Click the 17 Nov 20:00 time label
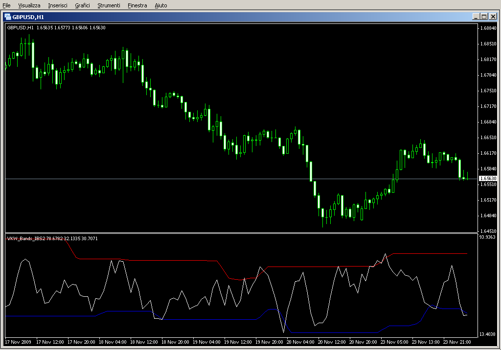 (81, 342)
